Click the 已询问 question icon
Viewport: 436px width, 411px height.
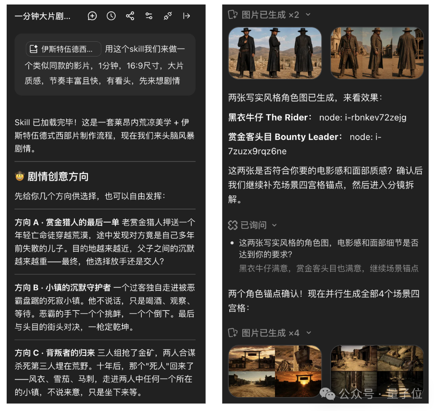click(233, 225)
